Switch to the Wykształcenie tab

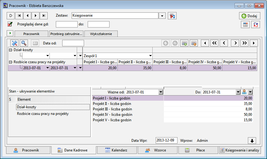[101, 34]
